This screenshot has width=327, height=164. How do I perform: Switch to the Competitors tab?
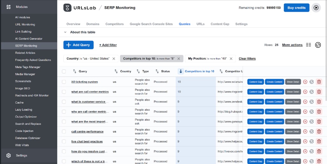click(x=115, y=24)
